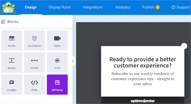Add the Divider block
Image resolution: width=191 pixels, height=104 pixels.
point(35,62)
